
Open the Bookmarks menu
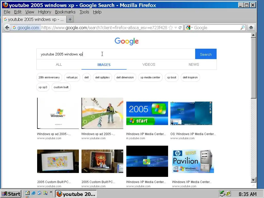click(x=65, y=12)
